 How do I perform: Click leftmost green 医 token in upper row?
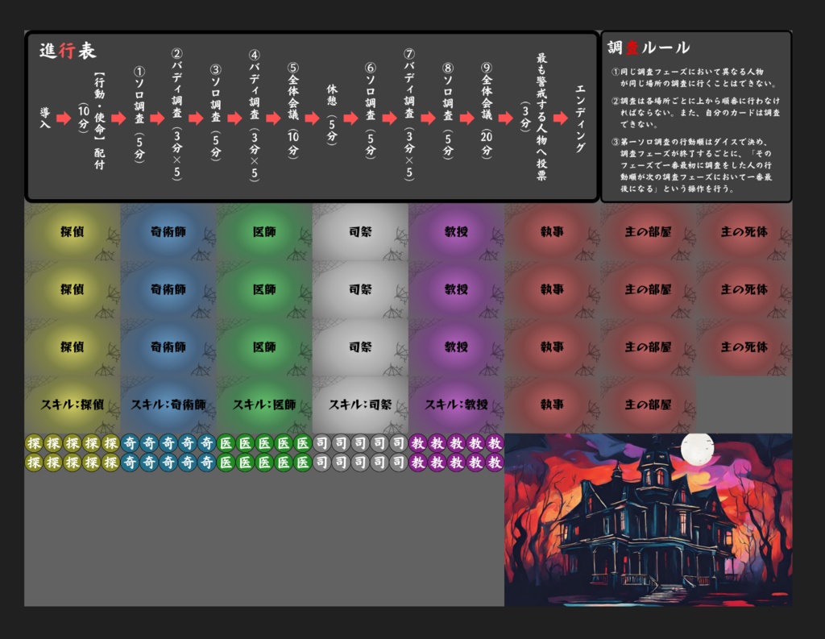pos(226,443)
